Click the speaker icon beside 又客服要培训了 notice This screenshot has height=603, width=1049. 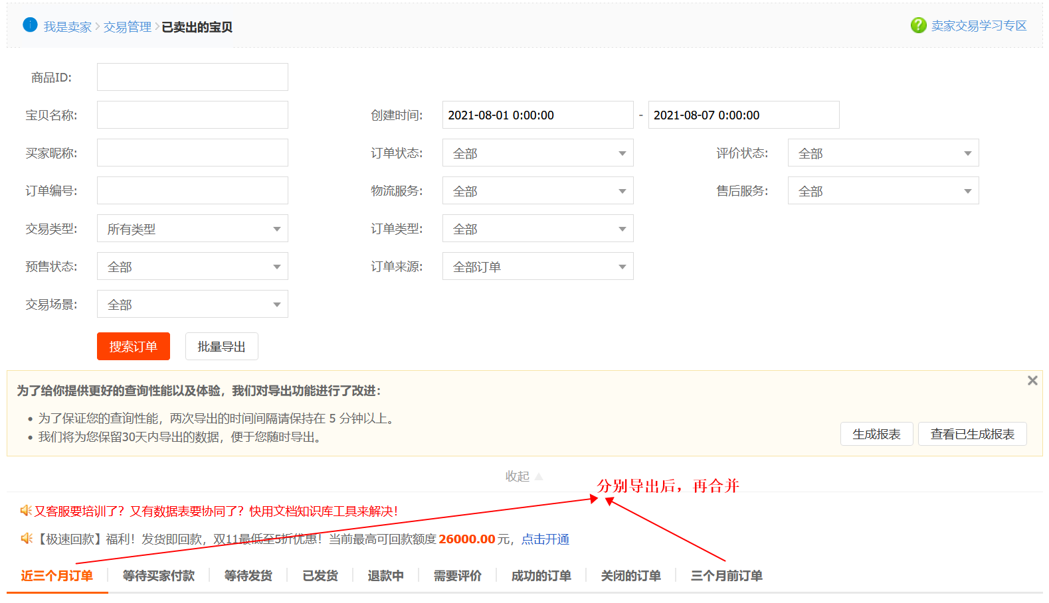point(26,510)
